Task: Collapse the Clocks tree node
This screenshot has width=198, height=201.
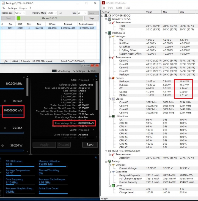Action: coord(109,99)
